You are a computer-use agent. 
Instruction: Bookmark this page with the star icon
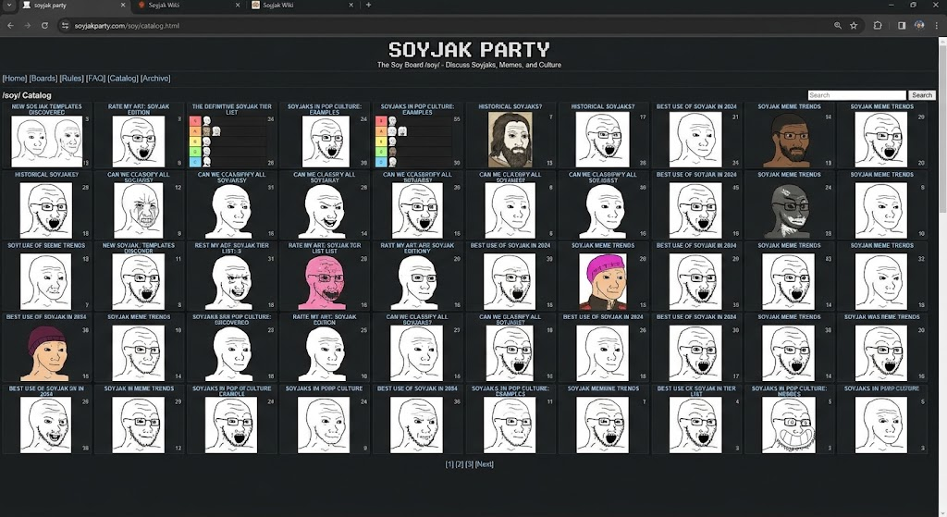click(x=854, y=25)
